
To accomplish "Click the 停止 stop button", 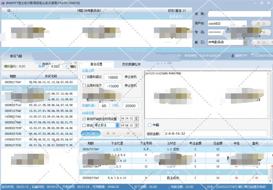I will [131, 134].
